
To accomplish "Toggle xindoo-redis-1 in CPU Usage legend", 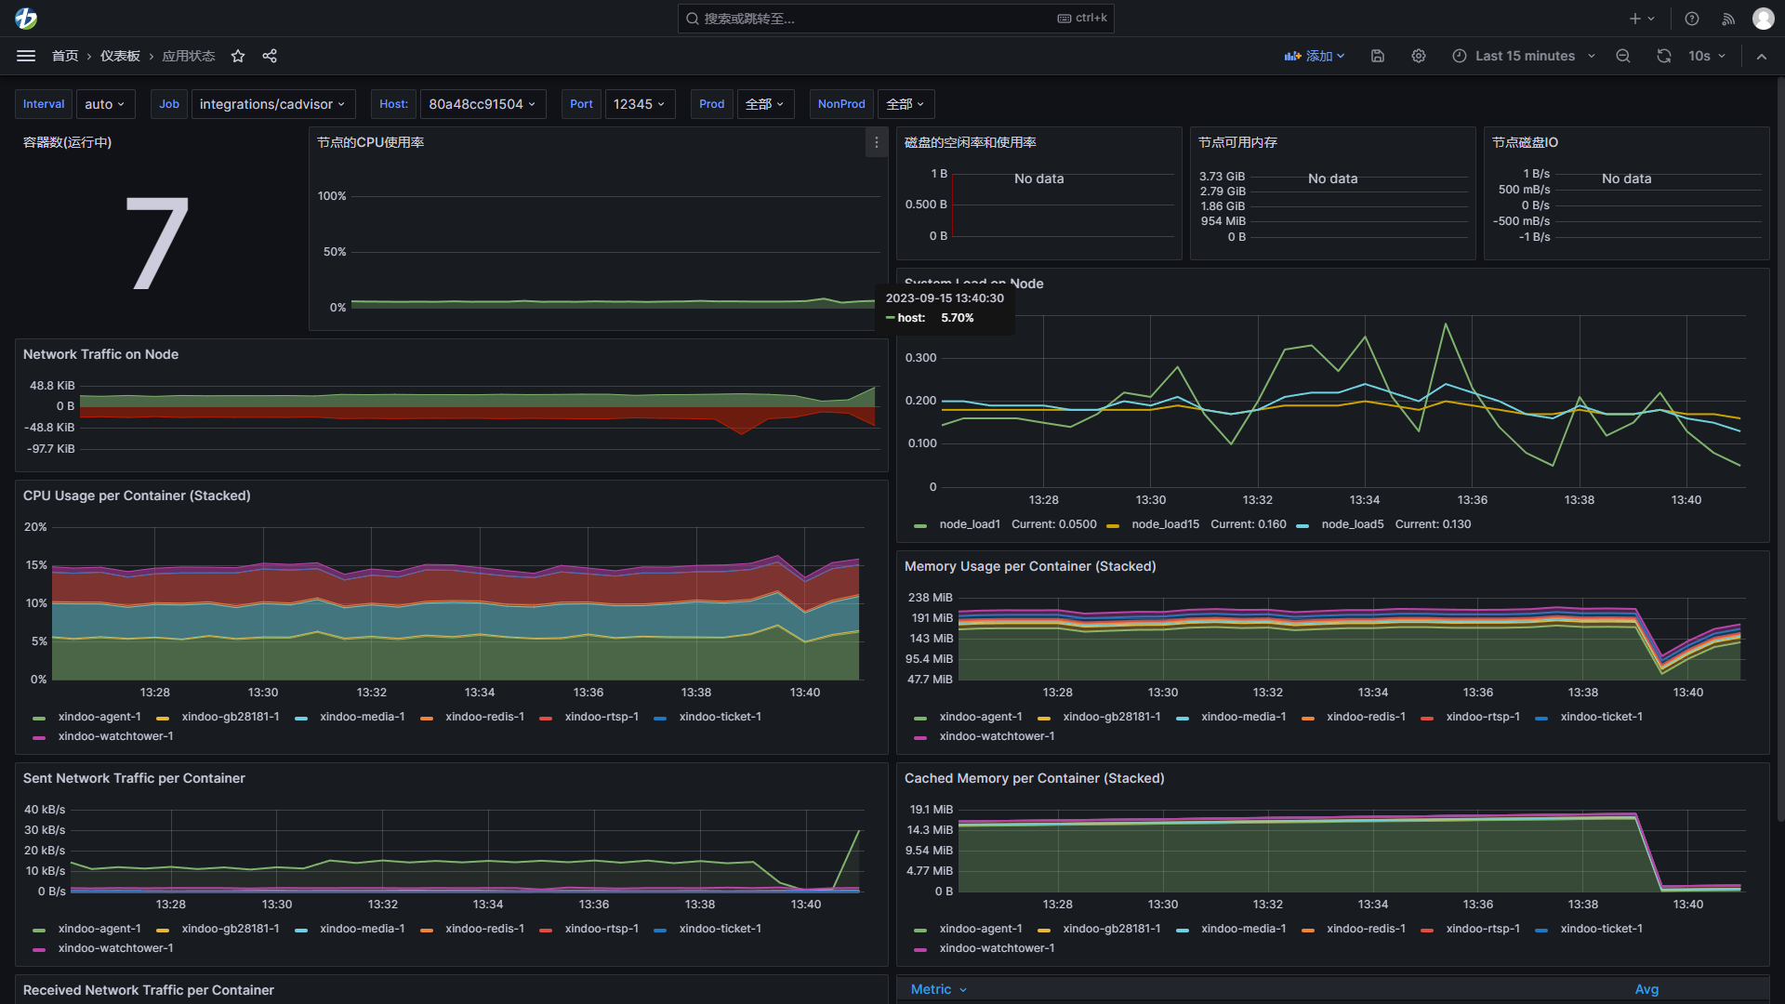I will [484, 717].
